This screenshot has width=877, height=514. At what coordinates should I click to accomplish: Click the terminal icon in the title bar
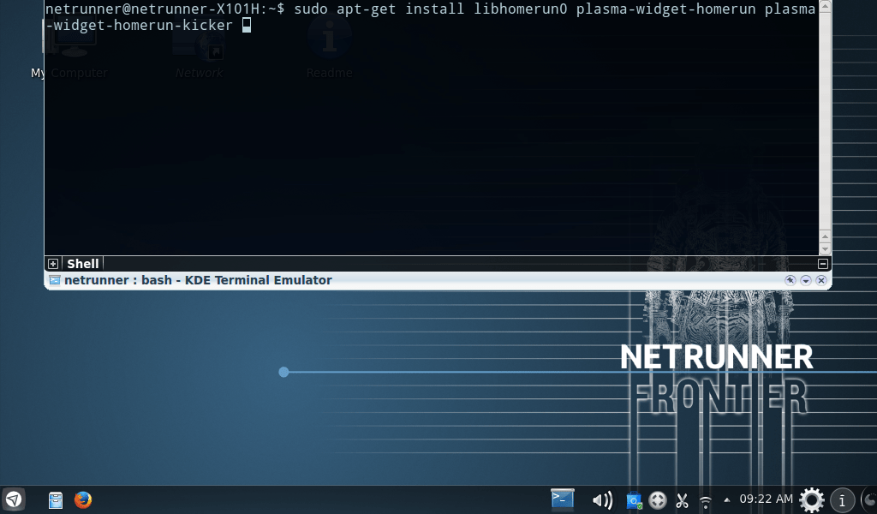(54, 280)
